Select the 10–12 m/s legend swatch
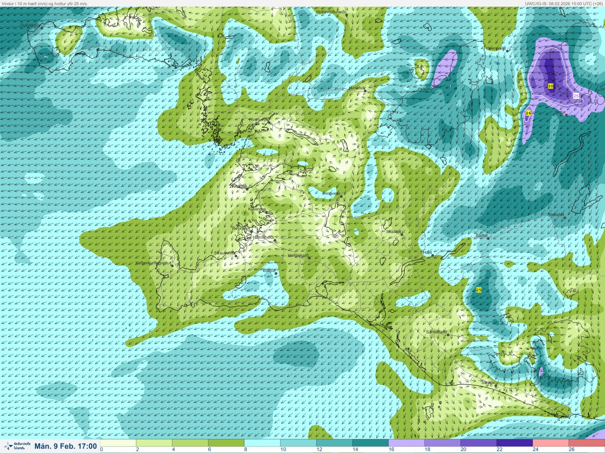605x453 pixels. pyautogui.click(x=298, y=443)
